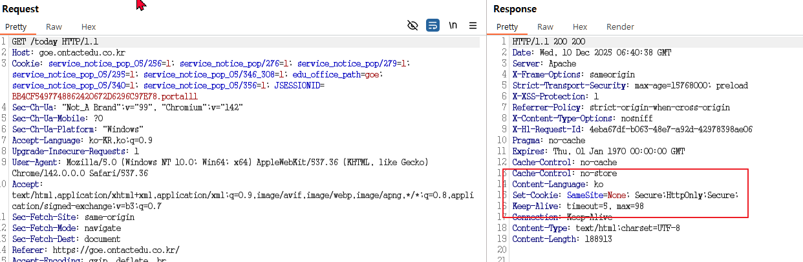This screenshot has width=803, height=262.
Task: Switch to the Response Raw tab
Action: coord(545,26)
